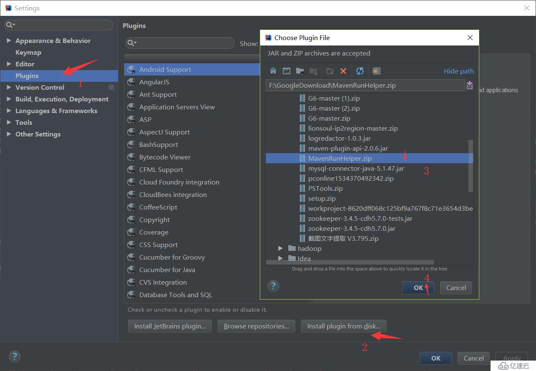Click OK button of Settings window
Image resolution: width=536 pixels, height=371 pixels.
click(x=435, y=358)
